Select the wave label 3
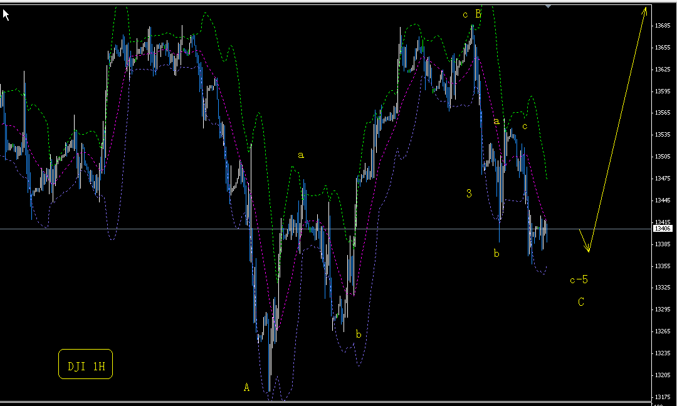Image resolution: width=677 pixels, height=406 pixels. pos(470,194)
